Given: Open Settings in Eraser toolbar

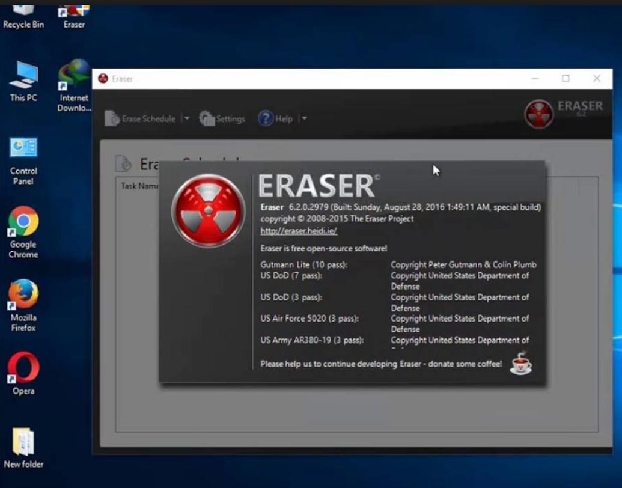Looking at the screenshot, I should coord(222,118).
